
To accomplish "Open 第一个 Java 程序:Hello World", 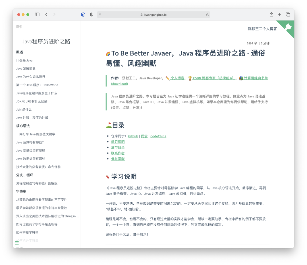I will point(37,85).
